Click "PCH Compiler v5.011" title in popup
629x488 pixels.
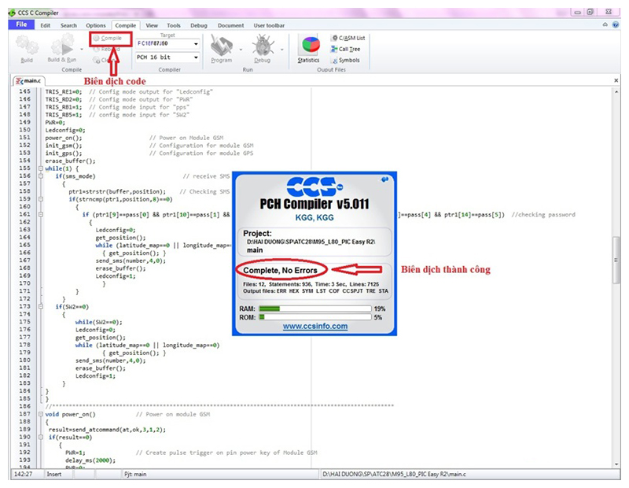pyautogui.click(x=314, y=204)
